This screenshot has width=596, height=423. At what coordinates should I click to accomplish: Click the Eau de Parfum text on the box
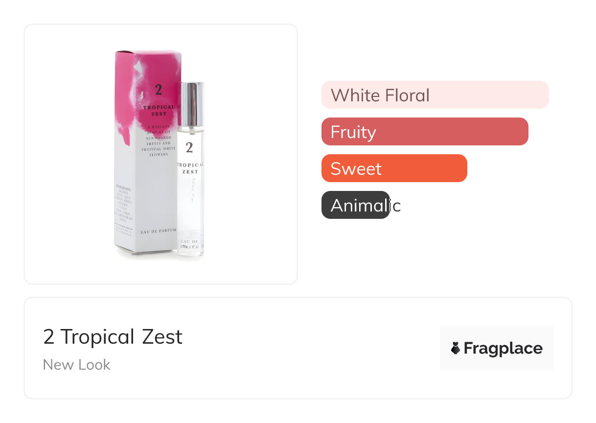pos(157,231)
